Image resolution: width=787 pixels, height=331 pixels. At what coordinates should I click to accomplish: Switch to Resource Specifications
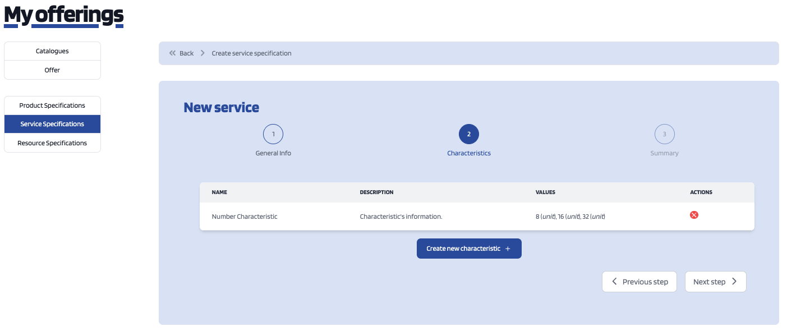pos(52,143)
